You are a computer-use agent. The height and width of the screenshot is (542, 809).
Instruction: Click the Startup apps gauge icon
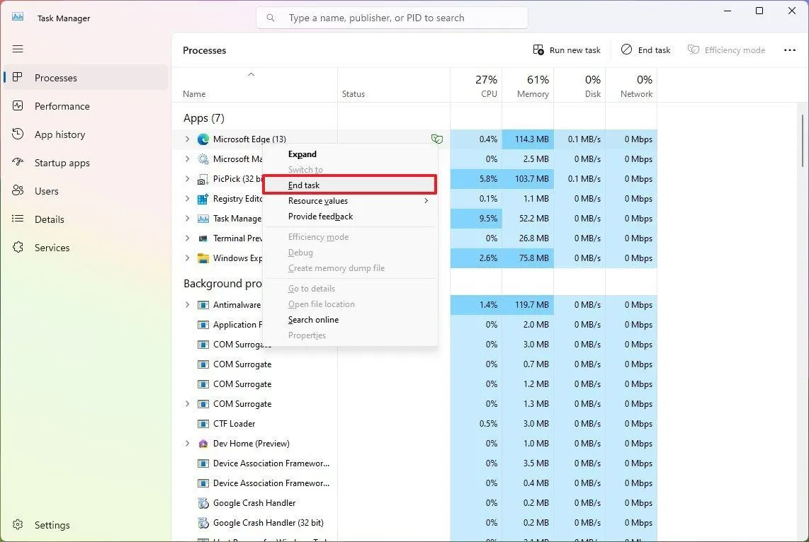[18, 162]
